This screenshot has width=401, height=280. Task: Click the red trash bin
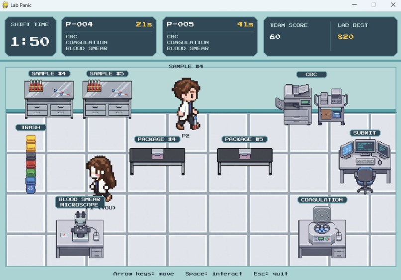[x=31, y=164]
